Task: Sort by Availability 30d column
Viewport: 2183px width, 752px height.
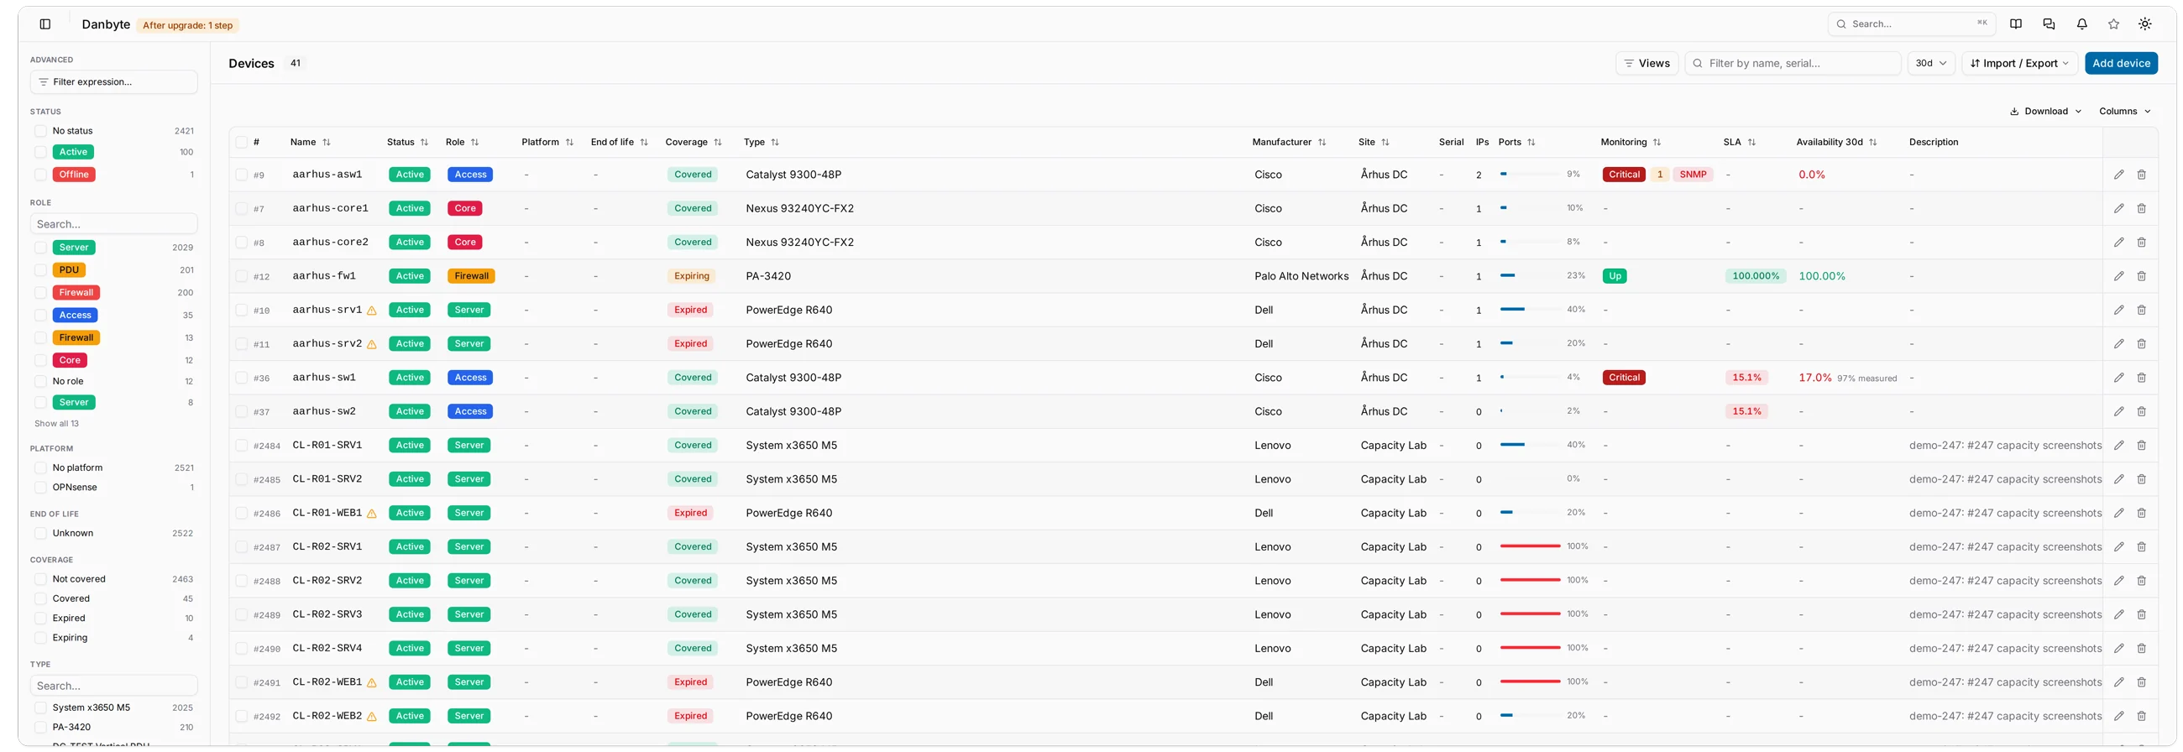Action: pos(1872,143)
